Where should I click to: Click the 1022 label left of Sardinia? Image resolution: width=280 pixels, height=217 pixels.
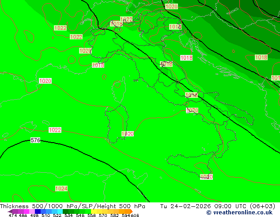pos(55,130)
